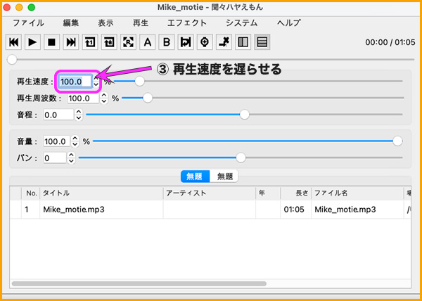Click the 再生速度 slider handle

click(x=139, y=81)
